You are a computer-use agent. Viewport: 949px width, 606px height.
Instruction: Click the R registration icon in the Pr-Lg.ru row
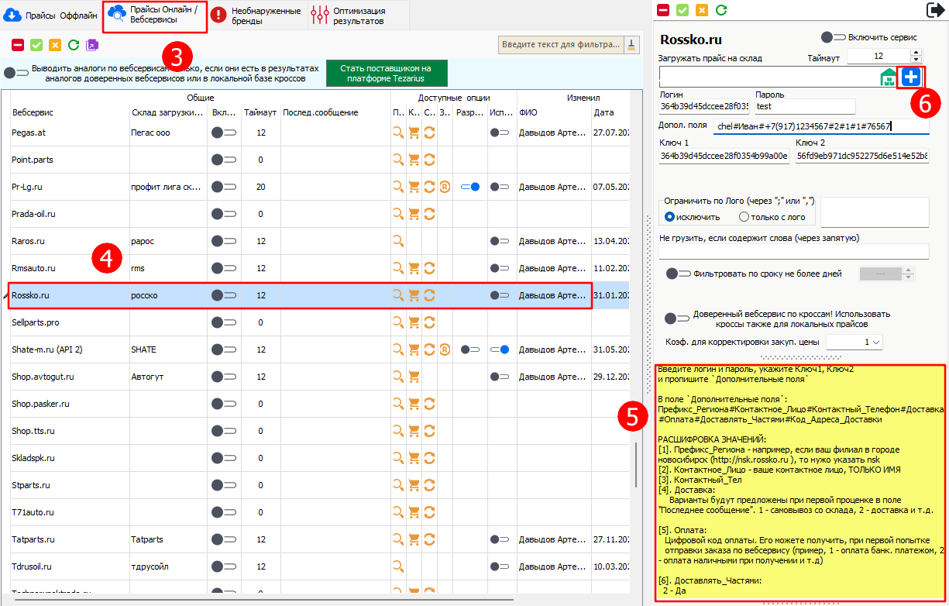(x=444, y=187)
